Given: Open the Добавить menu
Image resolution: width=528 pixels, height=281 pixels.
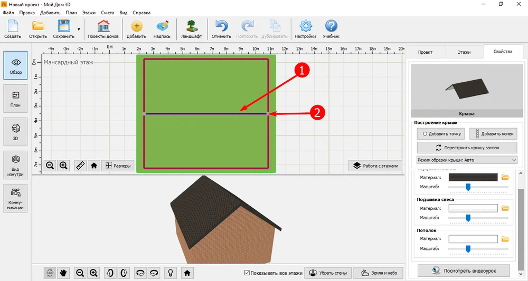Looking at the screenshot, I should pyautogui.click(x=50, y=13).
